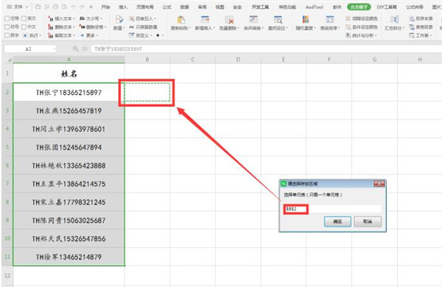Click 取消 in the dialog
The image size is (442, 287).
click(x=368, y=222)
